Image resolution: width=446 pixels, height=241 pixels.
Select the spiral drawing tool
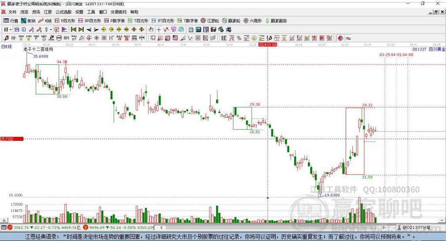[x=44, y=38]
